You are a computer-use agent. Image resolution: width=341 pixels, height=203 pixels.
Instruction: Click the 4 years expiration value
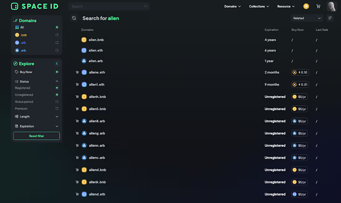270,40
